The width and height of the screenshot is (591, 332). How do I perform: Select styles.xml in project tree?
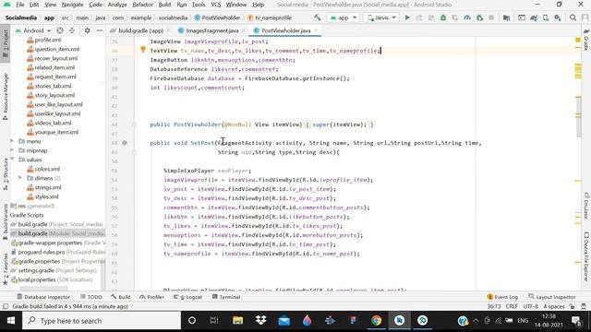coord(43,196)
